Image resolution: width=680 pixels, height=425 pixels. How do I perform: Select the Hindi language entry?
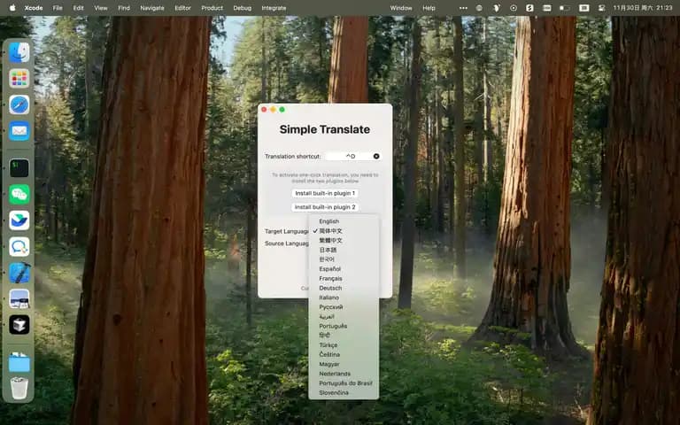click(344, 336)
